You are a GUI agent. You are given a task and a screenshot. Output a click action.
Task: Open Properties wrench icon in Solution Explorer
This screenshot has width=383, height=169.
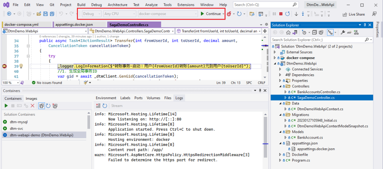(343, 32)
